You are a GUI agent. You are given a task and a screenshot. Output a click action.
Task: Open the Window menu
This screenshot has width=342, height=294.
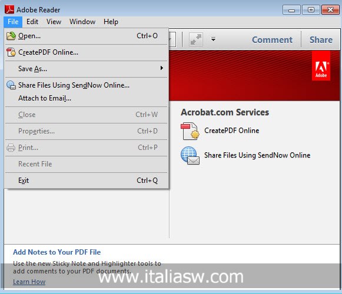(82, 22)
